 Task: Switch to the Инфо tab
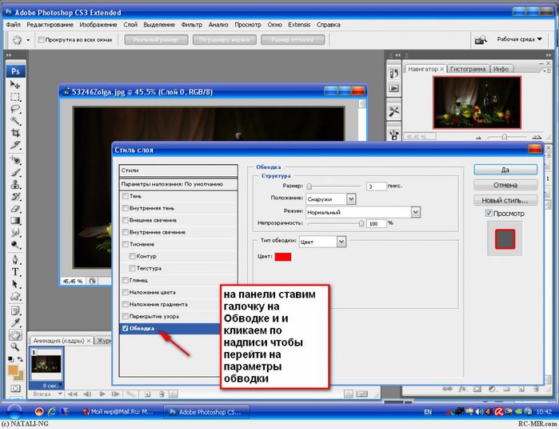point(501,69)
